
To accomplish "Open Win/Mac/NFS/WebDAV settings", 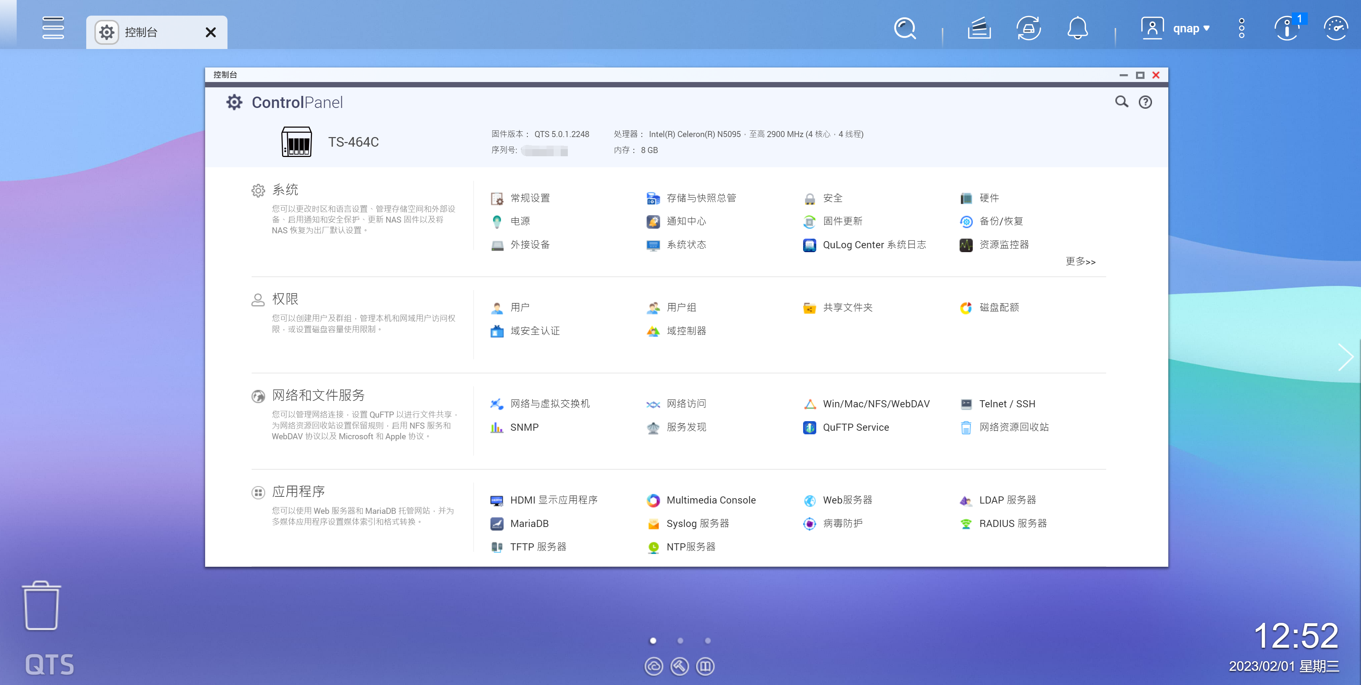I will tap(867, 404).
